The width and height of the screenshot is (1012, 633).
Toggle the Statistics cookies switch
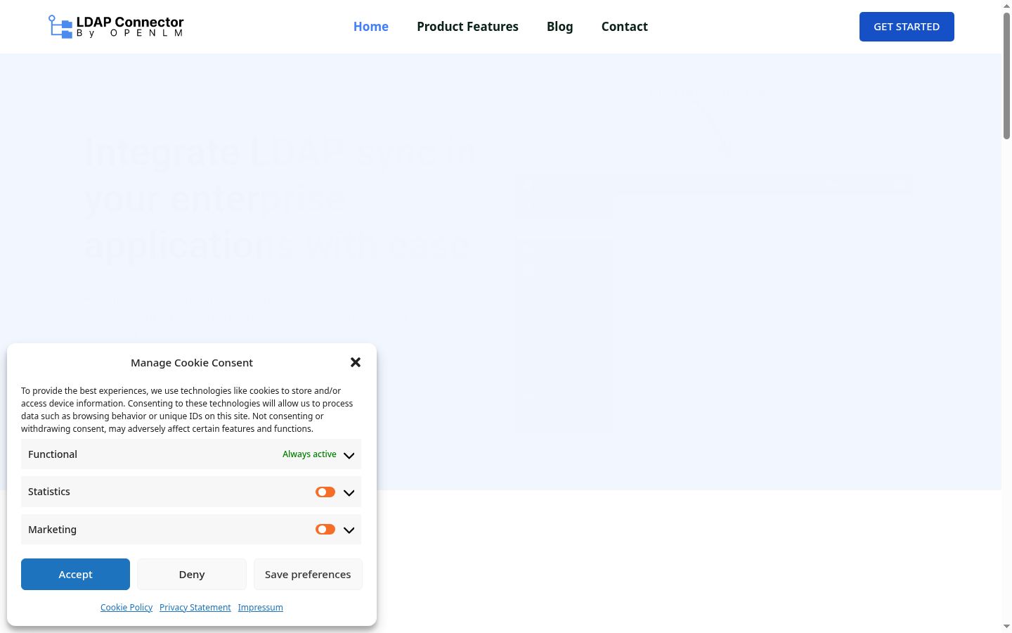(325, 492)
